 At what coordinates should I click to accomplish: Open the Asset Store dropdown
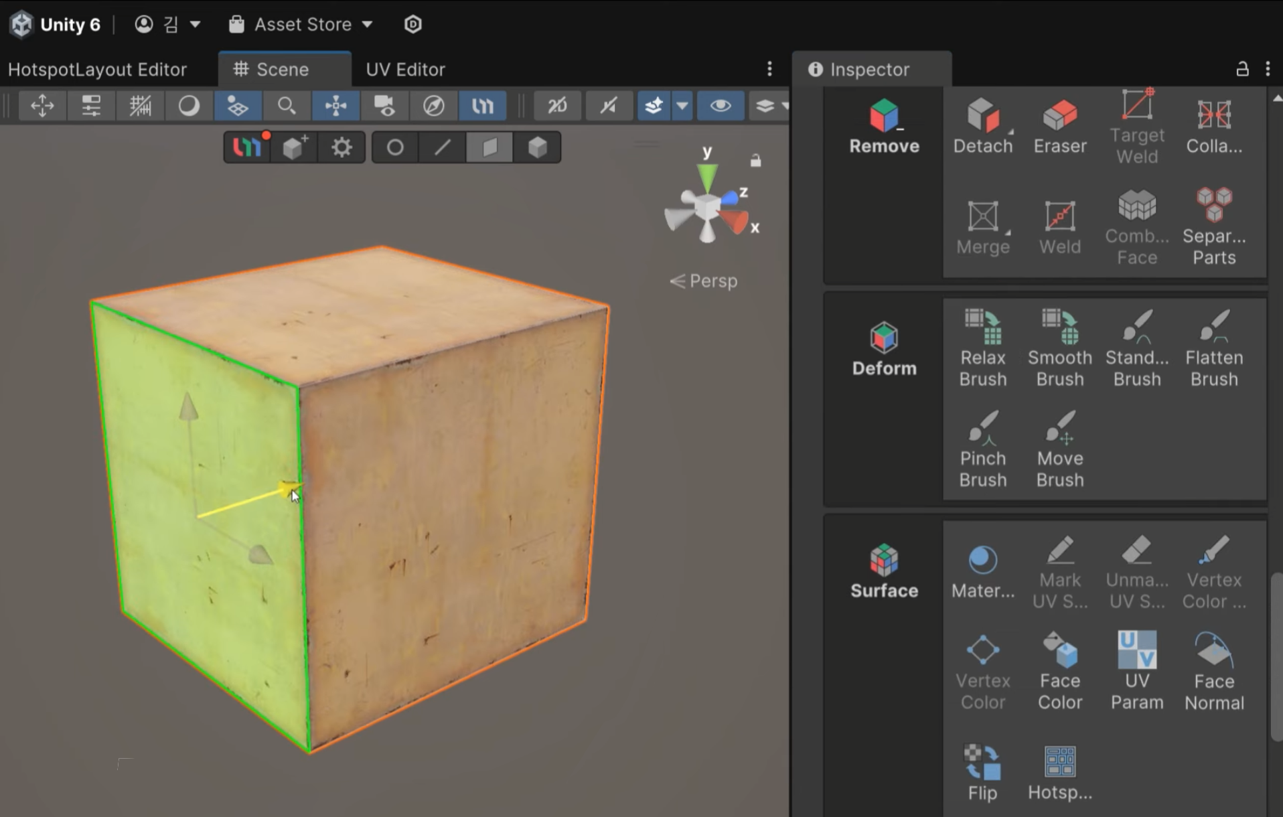300,25
